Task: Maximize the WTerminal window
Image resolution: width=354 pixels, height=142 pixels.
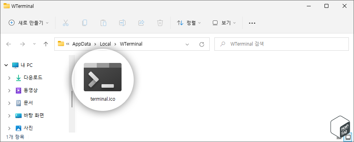Action: (326, 6)
